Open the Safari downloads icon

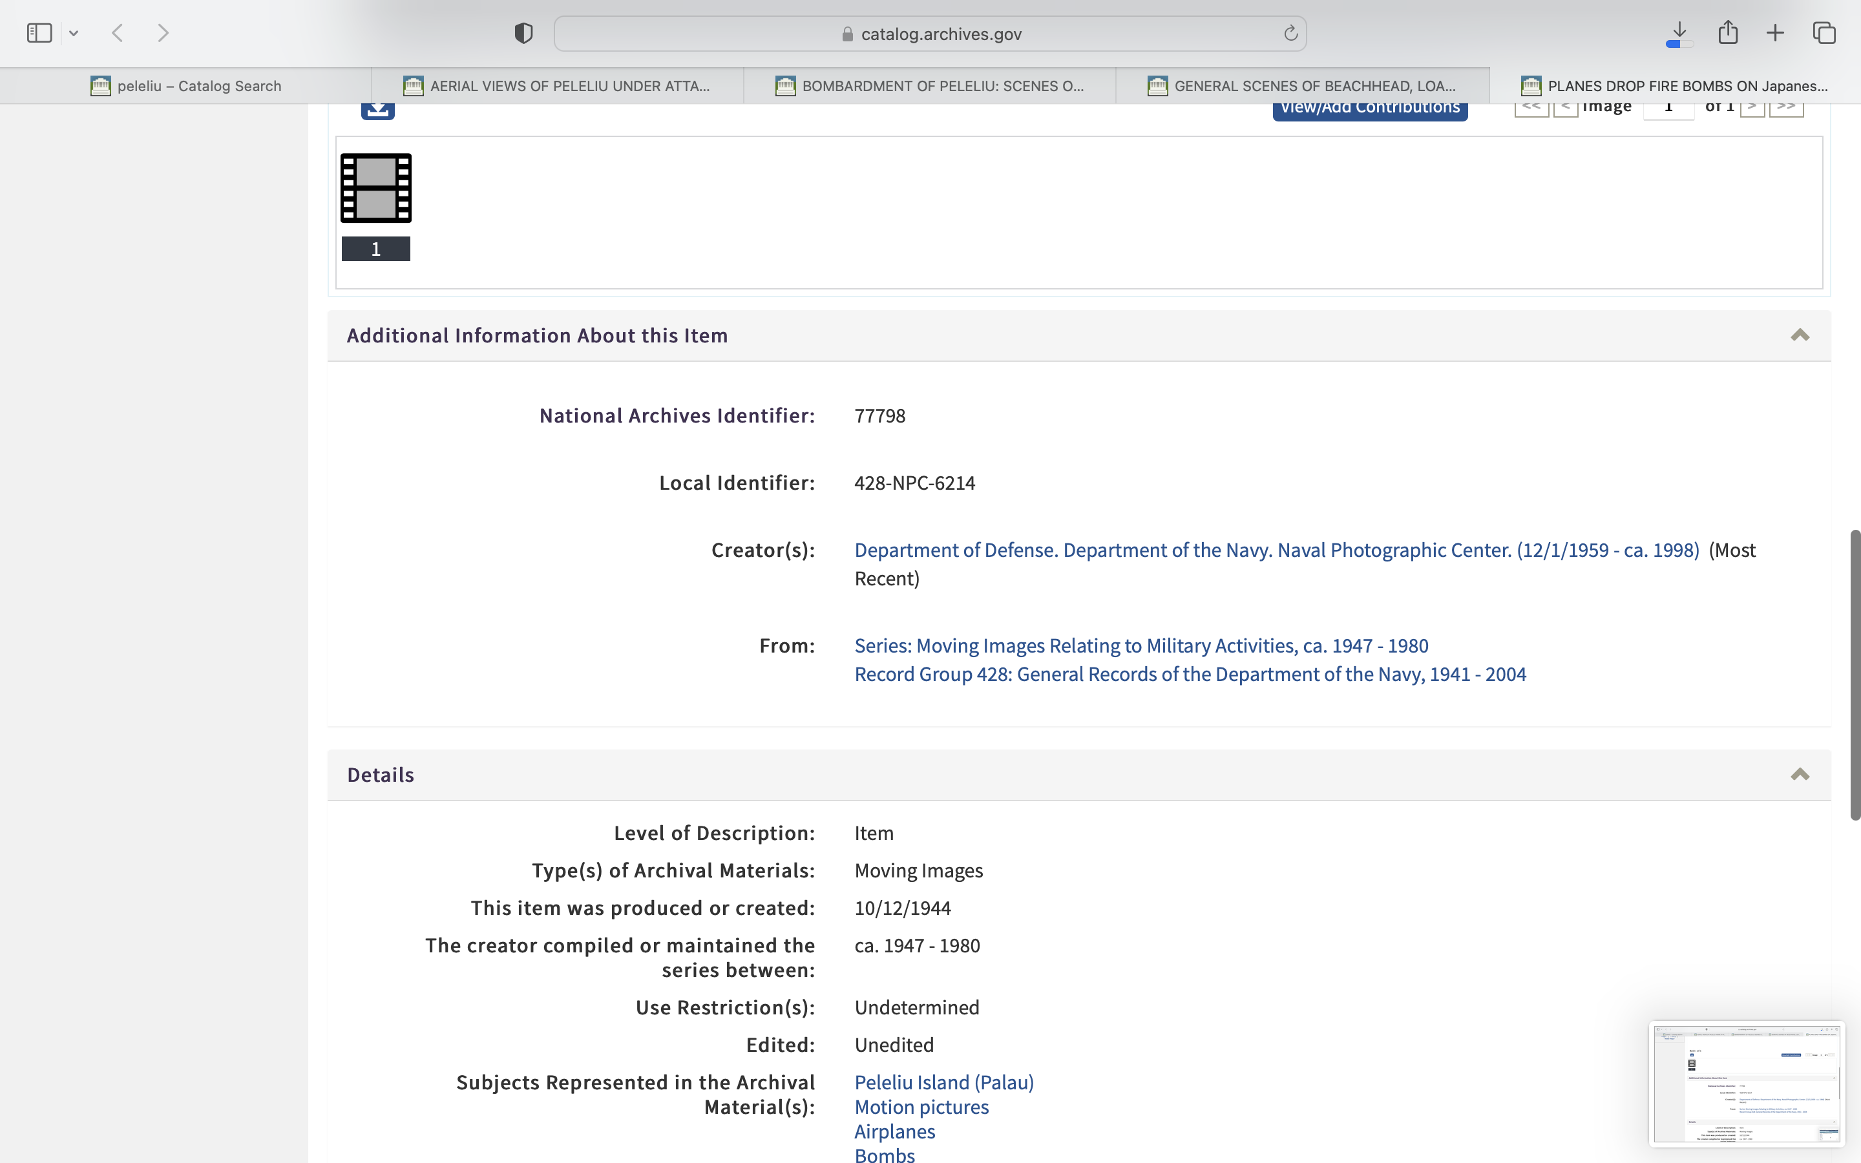(x=1679, y=33)
